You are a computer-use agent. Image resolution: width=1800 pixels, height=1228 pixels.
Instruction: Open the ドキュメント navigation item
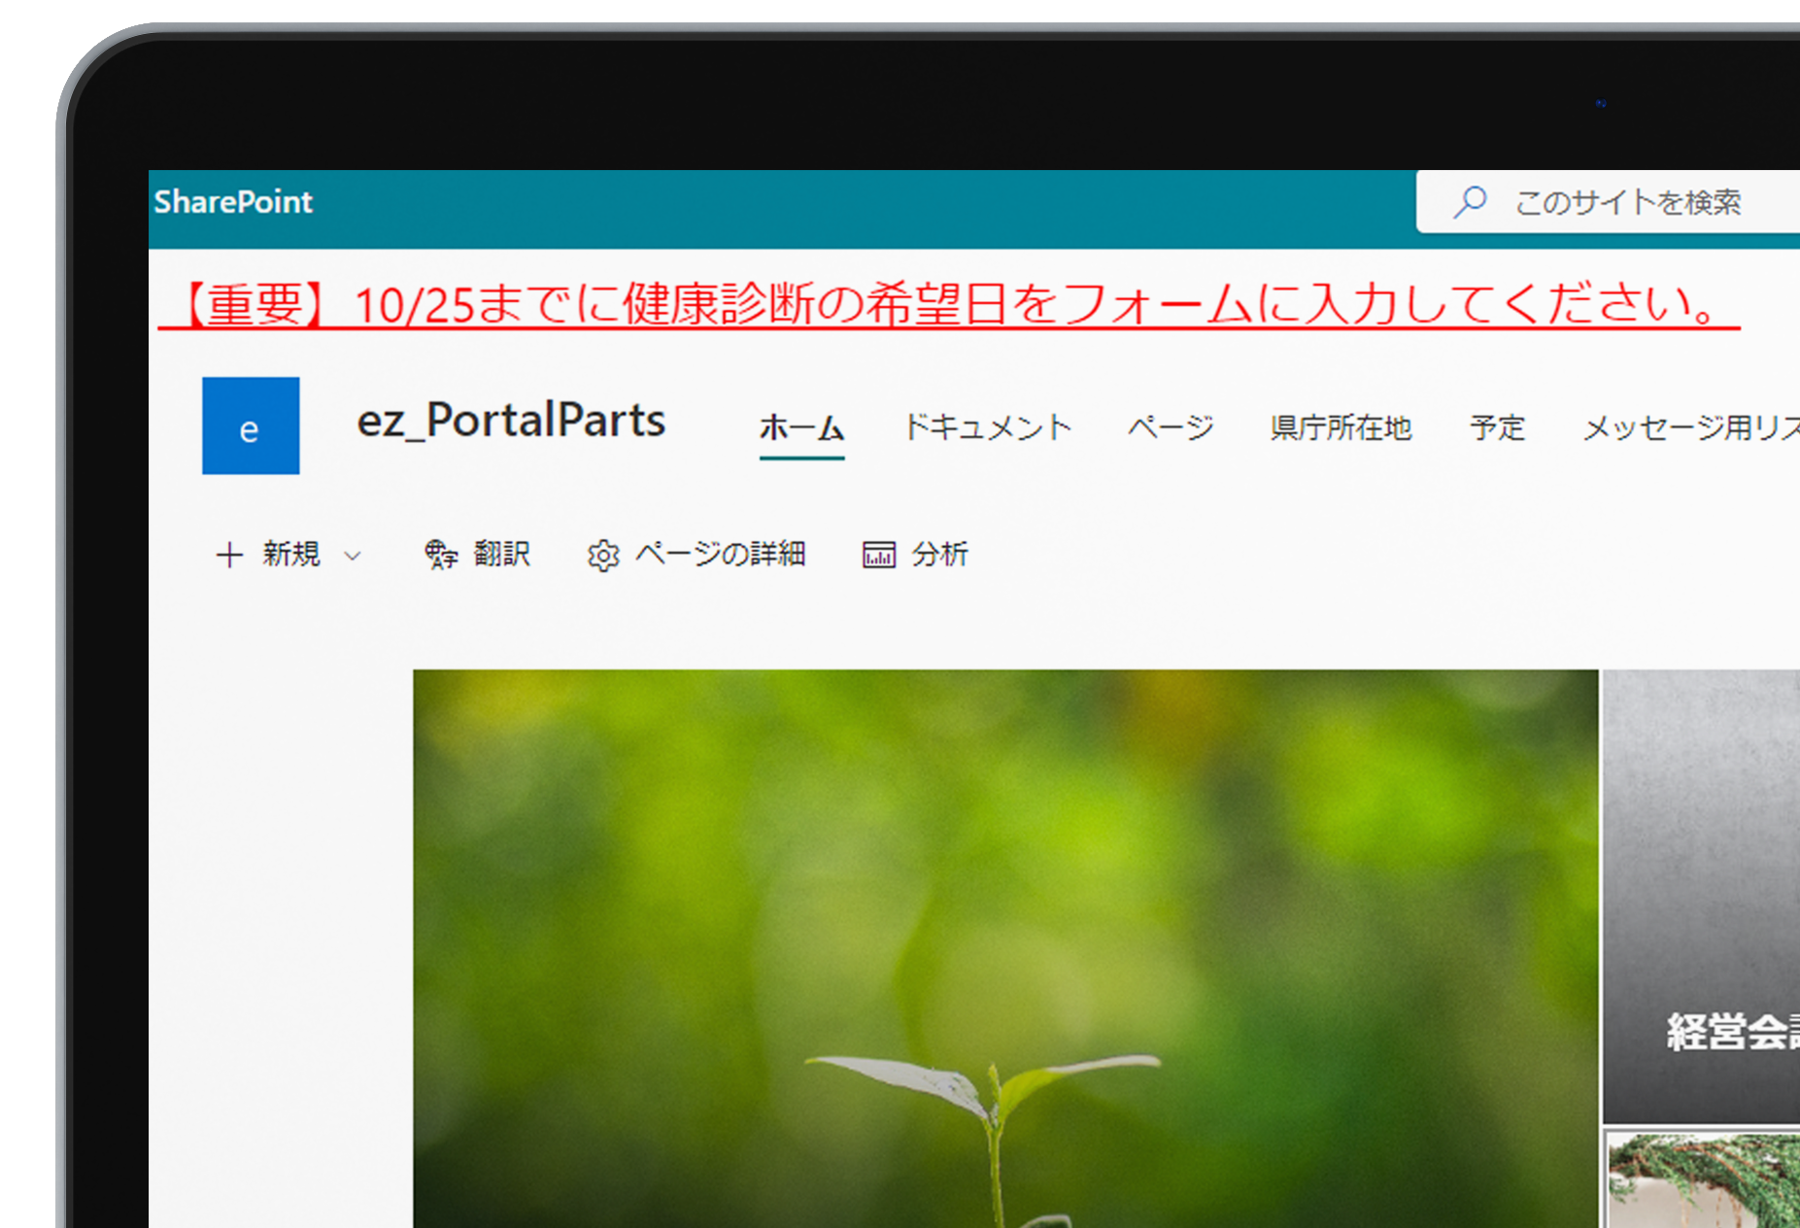coord(987,427)
